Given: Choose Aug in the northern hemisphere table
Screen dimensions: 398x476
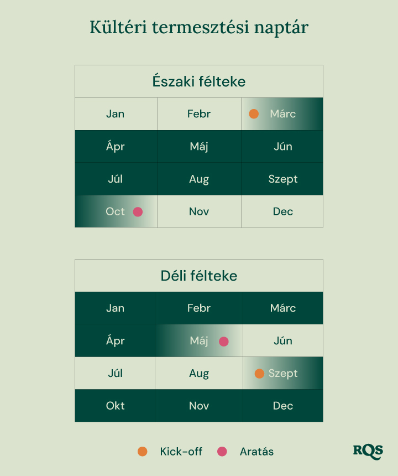Looking at the screenshot, I should tap(199, 179).
